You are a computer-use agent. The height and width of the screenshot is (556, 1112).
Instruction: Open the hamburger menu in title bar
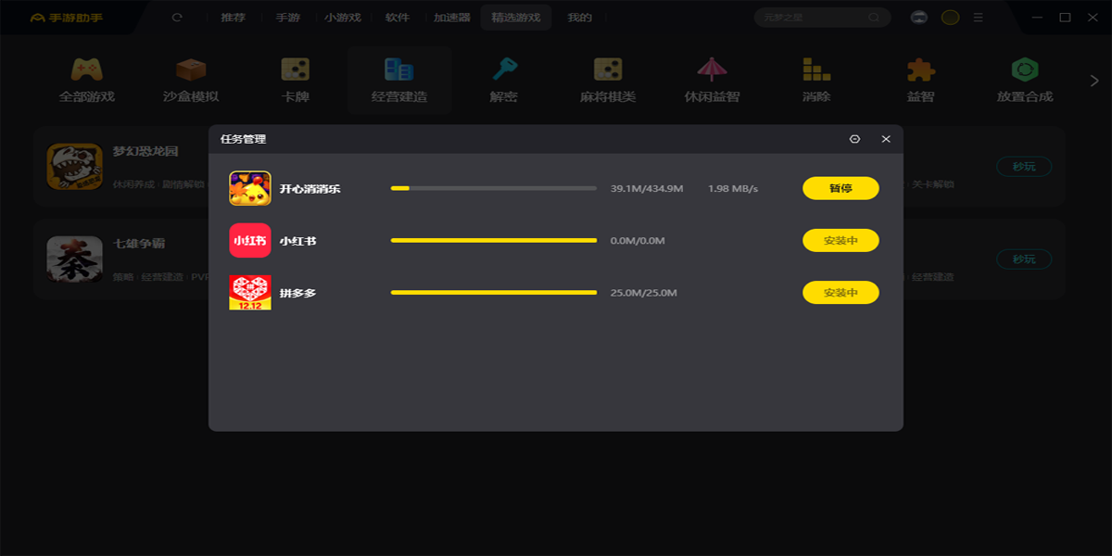tap(978, 18)
